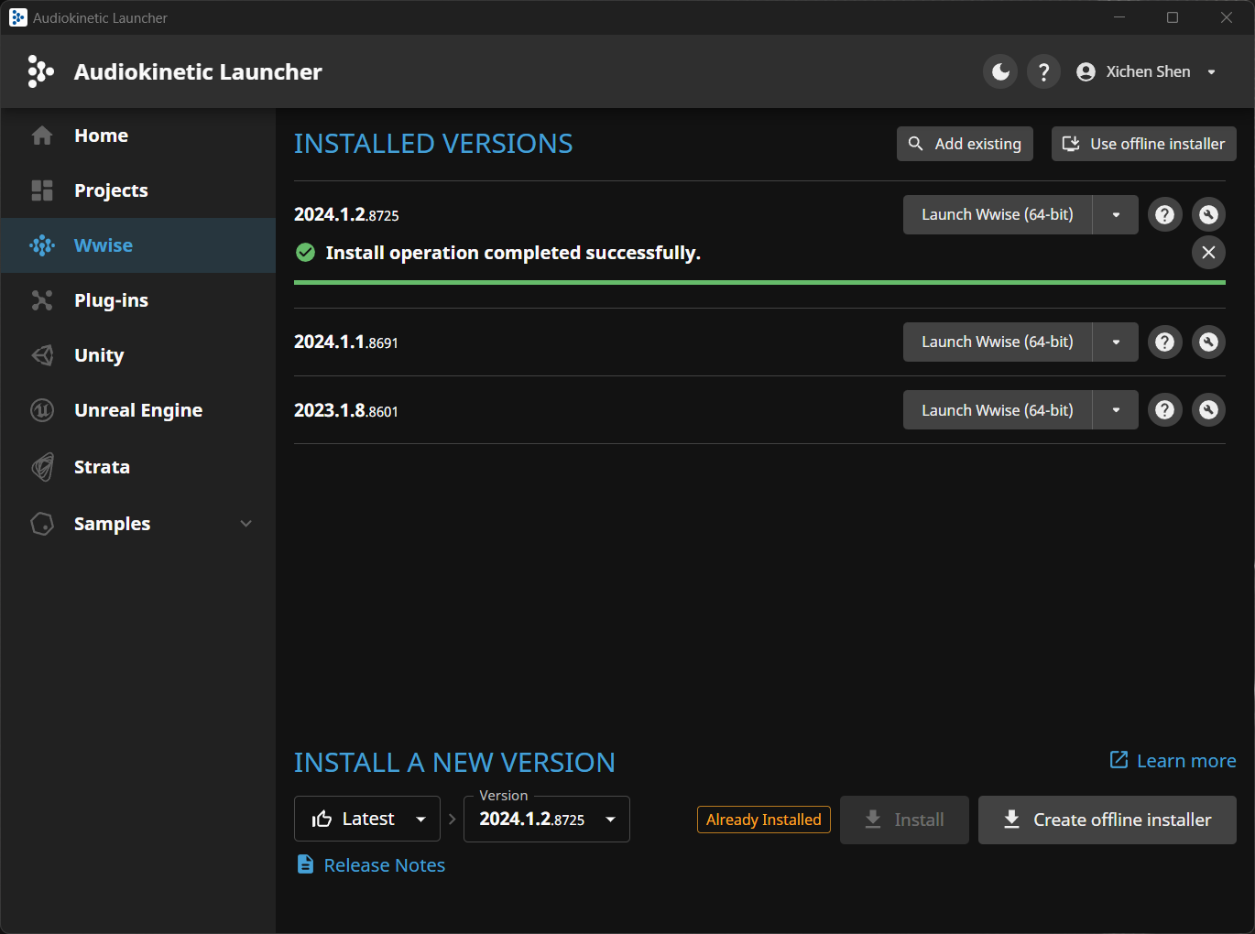Open help for version 2023.1.8.8601
Image resolution: width=1255 pixels, height=934 pixels.
[1164, 410]
